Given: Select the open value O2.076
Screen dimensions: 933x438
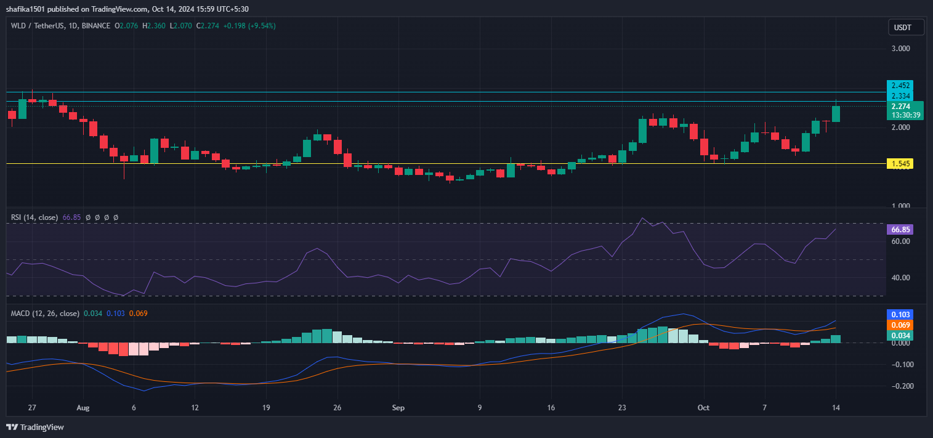Looking at the screenshot, I should tap(127, 26).
